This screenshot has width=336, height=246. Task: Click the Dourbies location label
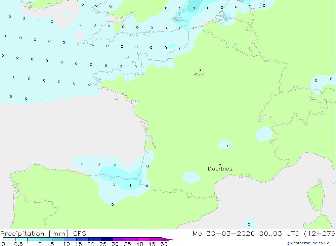[220, 169]
